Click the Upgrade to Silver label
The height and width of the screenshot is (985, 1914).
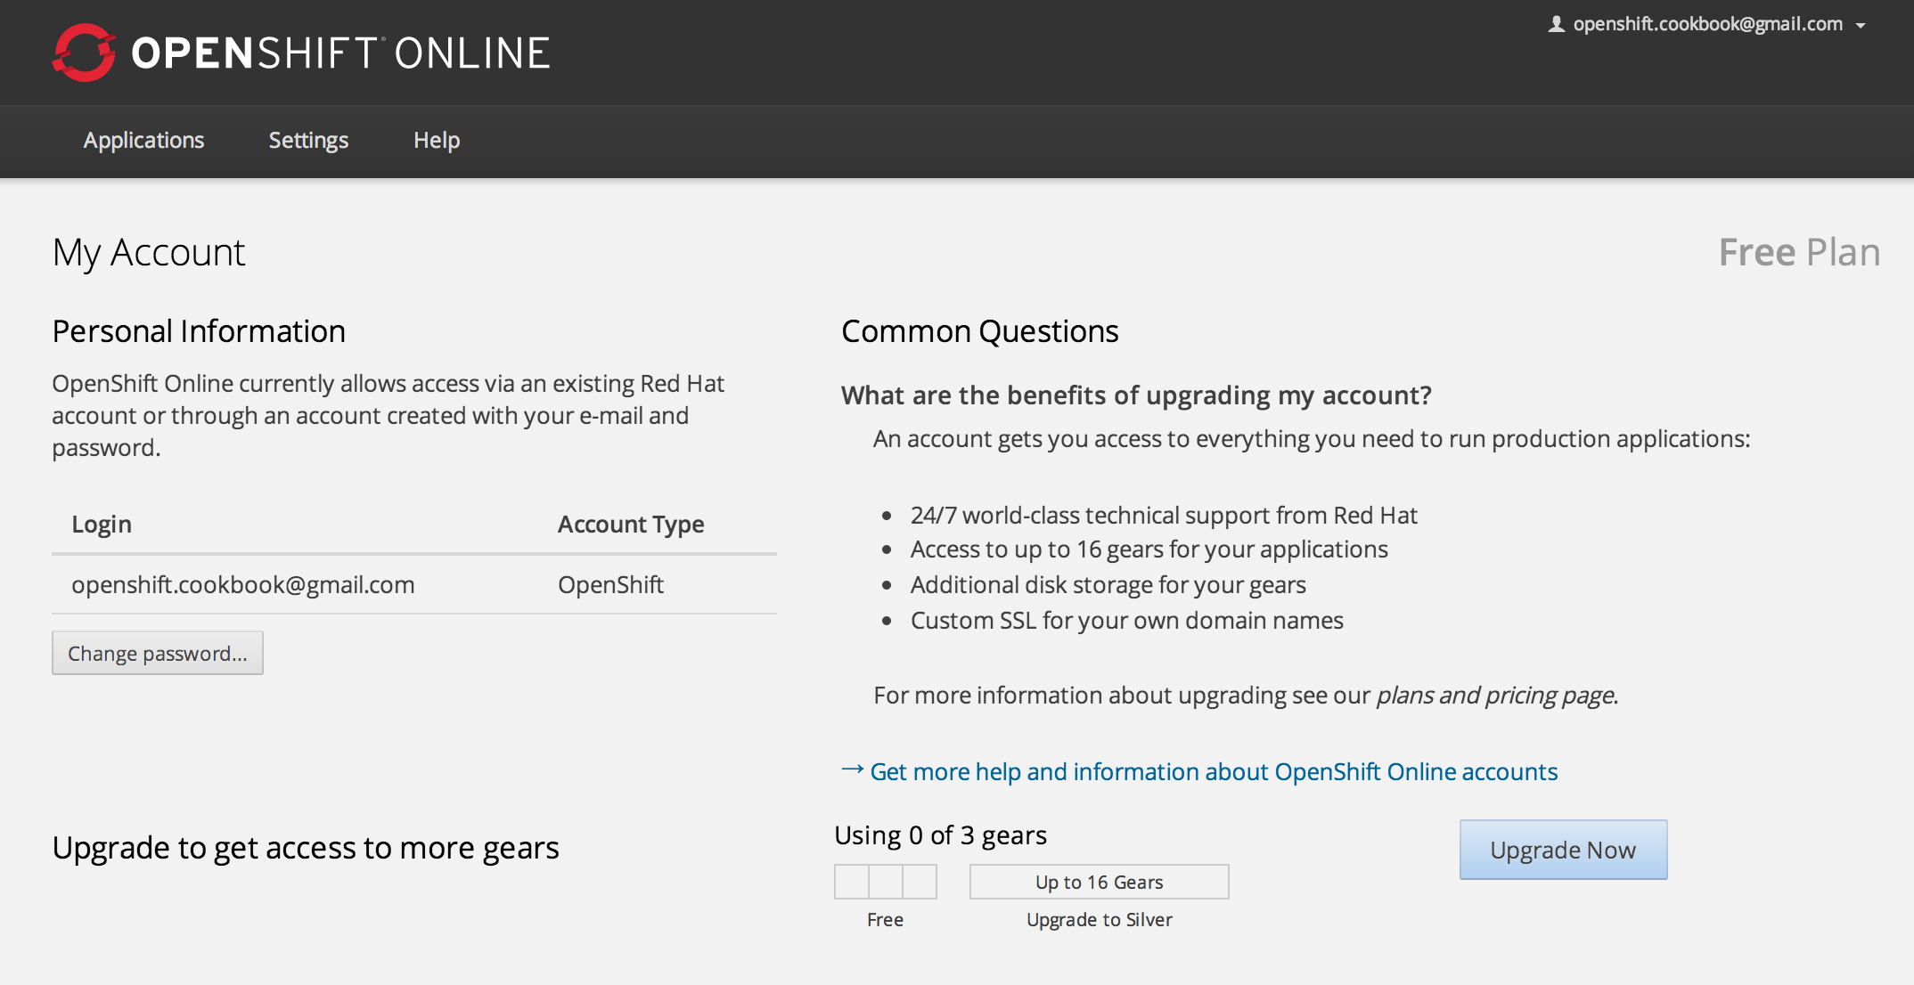(x=1099, y=920)
